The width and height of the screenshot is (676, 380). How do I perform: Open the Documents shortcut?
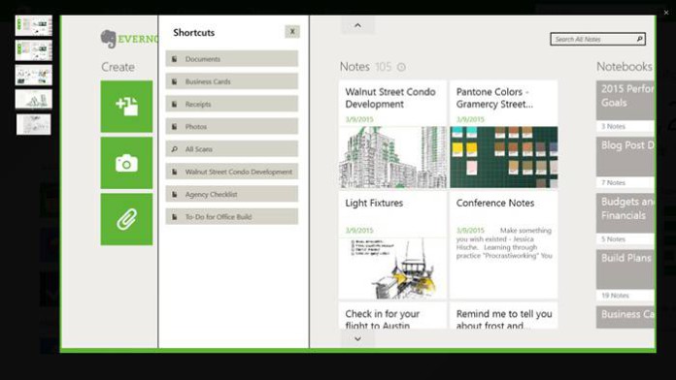click(231, 58)
